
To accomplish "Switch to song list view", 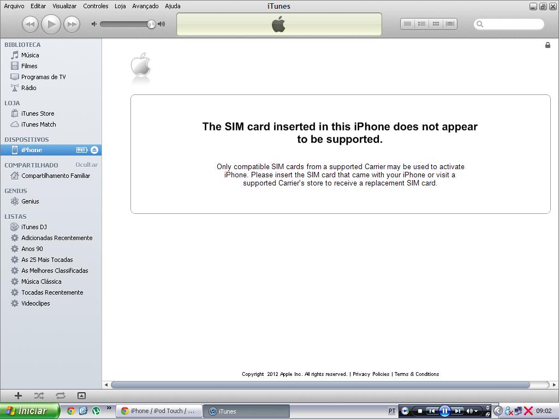I will pos(407,24).
